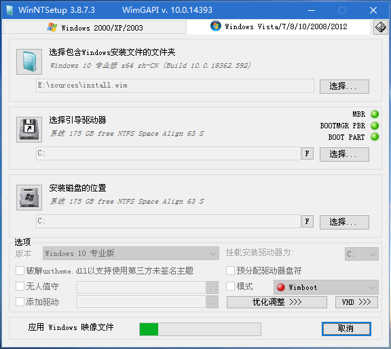
Task: Open the C: mount drive letter dropdown
Action: 362,254
